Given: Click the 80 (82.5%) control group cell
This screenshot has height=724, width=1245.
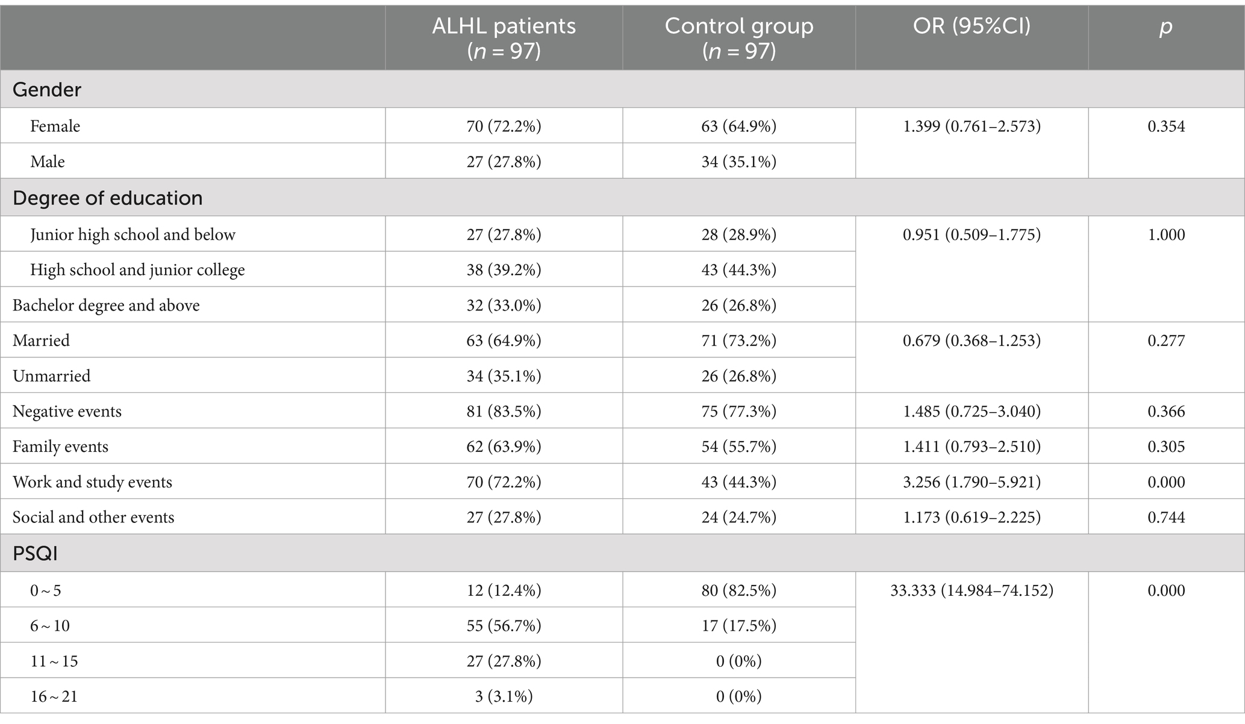Looking at the screenshot, I should point(739,590).
